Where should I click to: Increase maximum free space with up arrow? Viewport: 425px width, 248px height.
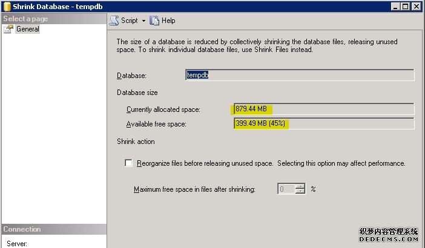[300, 186]
